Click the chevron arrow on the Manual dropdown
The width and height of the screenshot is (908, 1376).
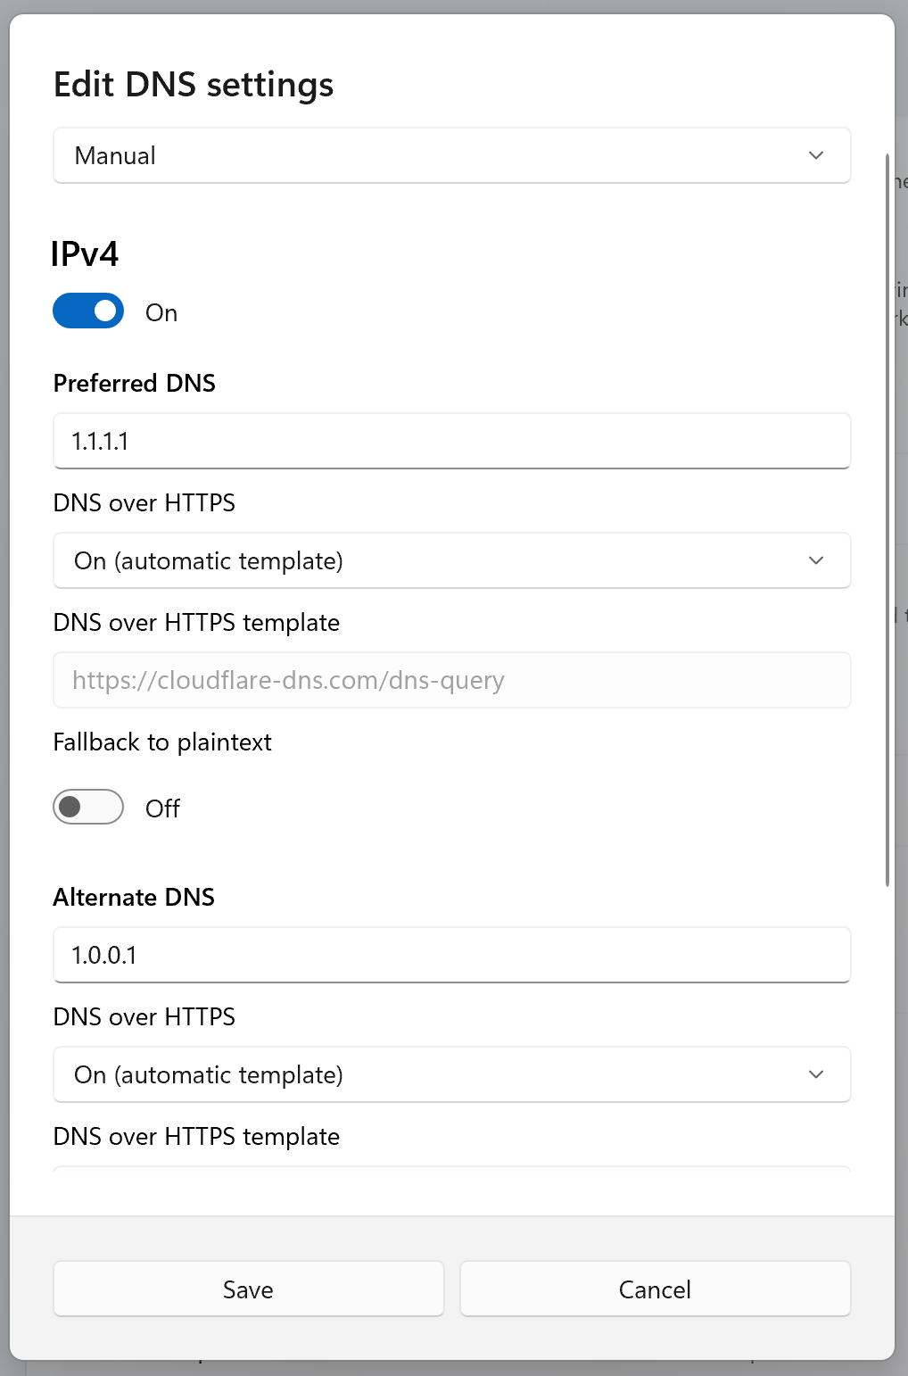[815, 155]
